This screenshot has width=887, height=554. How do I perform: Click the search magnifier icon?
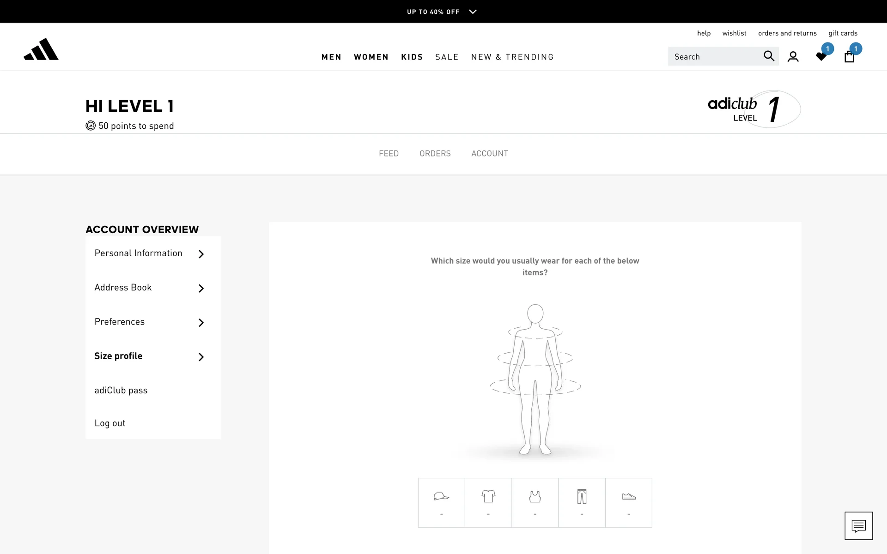768,56
